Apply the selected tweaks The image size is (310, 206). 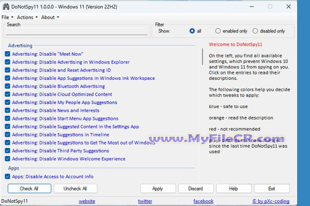[158, 188]
